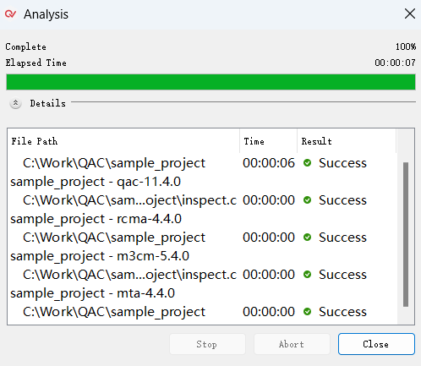Click the success icon on the row below mta-4.4.0

[x=307, y=311]
